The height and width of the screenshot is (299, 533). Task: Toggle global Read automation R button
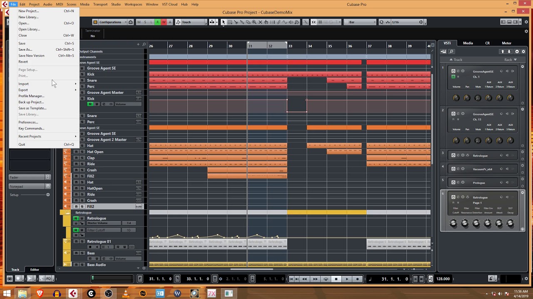pos(157,22)
